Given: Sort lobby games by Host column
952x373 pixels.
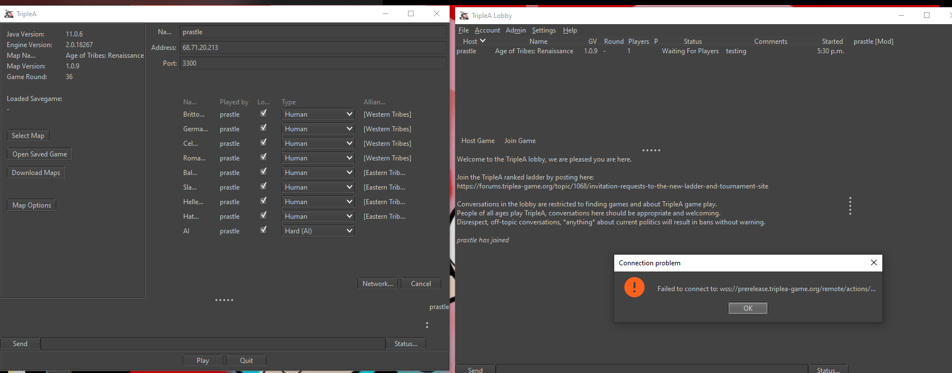Looking at the screenshot, I should [474, 42].
